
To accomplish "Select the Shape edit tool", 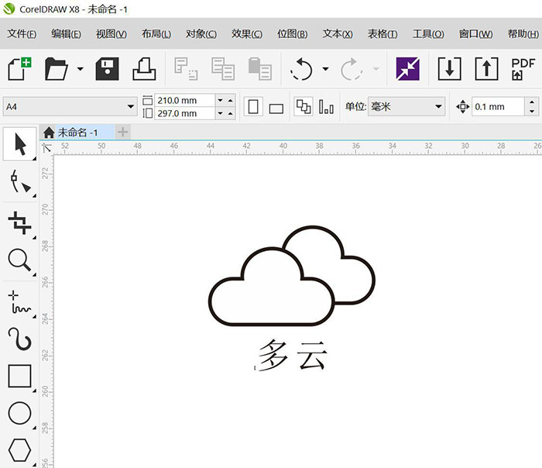I will tap(19, 183).
